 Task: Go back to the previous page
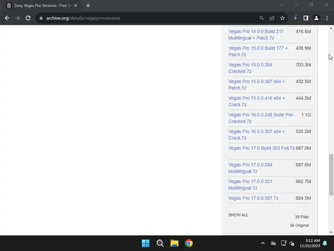(7, 18)
